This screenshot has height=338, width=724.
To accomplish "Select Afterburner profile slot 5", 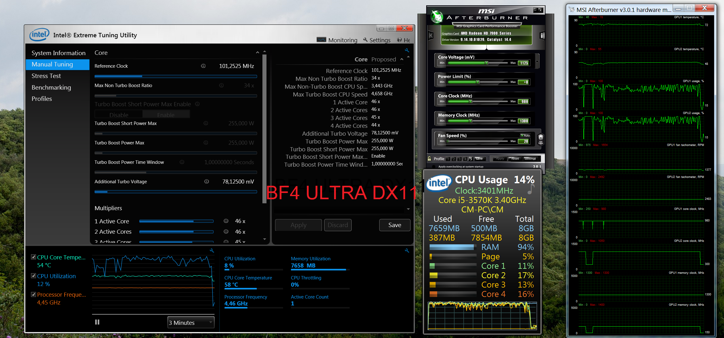I will (x=471, y=159).
